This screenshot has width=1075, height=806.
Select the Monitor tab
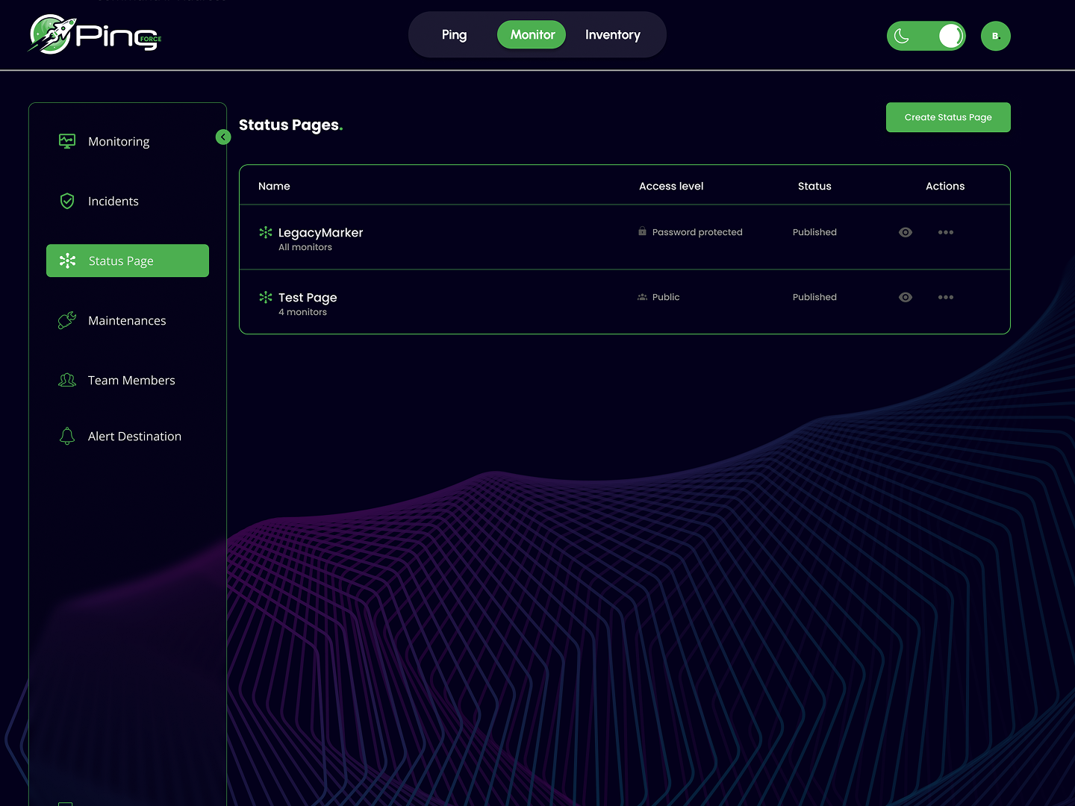[x=532, y=35]
